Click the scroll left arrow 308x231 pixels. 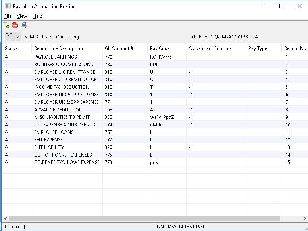[6, 218]
